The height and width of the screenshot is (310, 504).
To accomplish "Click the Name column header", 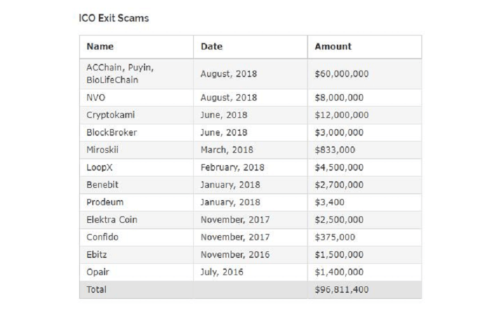I will [x=100, y=47].
